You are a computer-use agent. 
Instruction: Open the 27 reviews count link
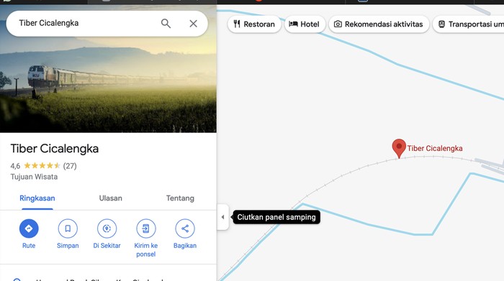click(x=70, y=166)
